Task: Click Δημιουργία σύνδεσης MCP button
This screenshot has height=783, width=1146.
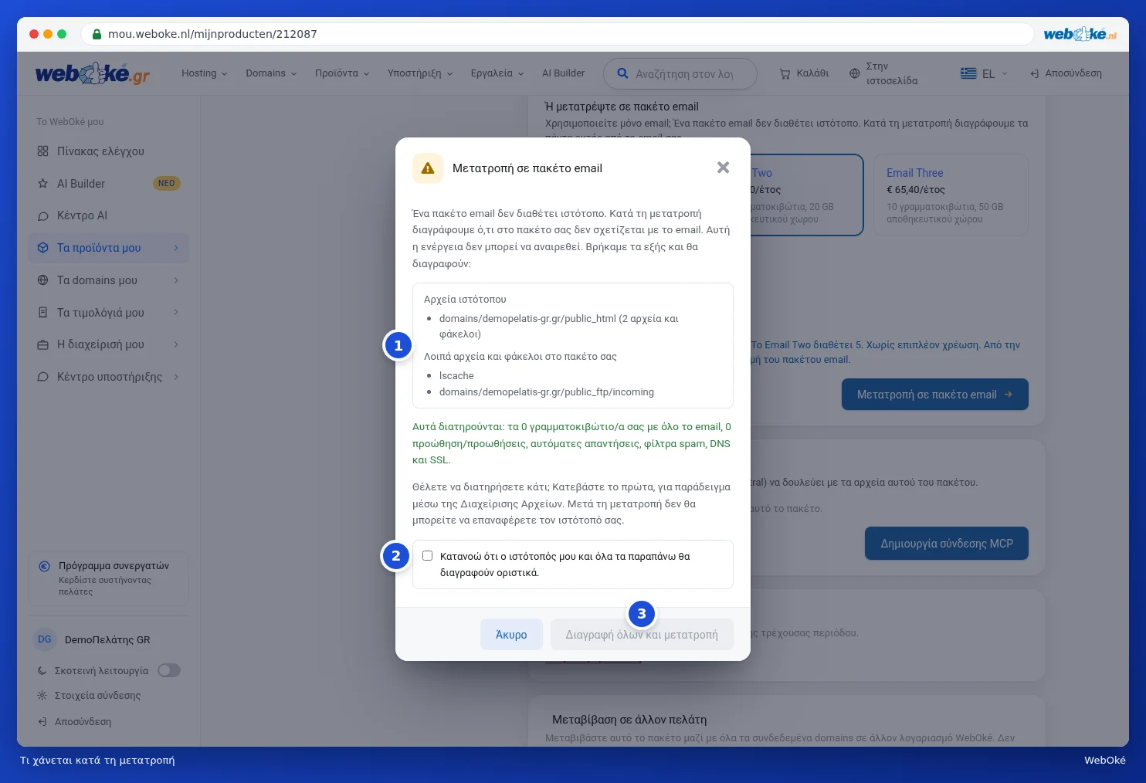Action: coord(947,544)
